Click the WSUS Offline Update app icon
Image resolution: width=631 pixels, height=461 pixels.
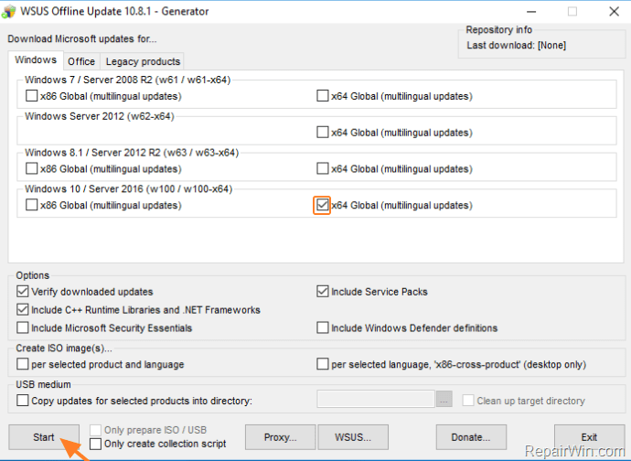pos(8,11)
